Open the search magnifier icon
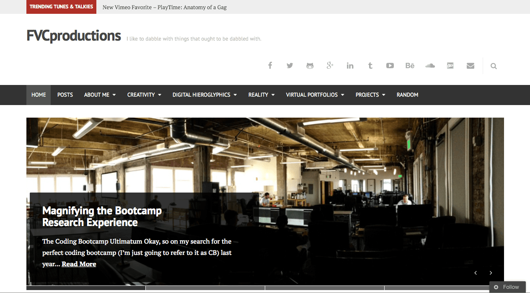 coord(494,66)
